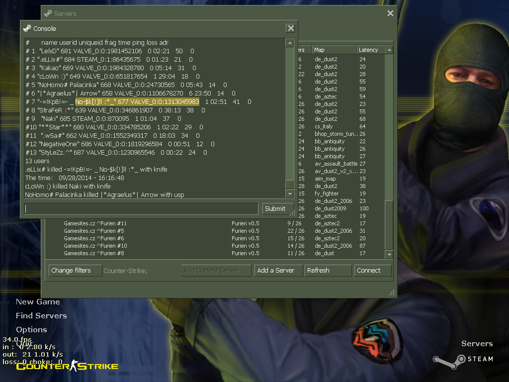This screenshot has width=509, height=382.
Task: Click the Steam icon in Console title bar
Action: (27, 28)
